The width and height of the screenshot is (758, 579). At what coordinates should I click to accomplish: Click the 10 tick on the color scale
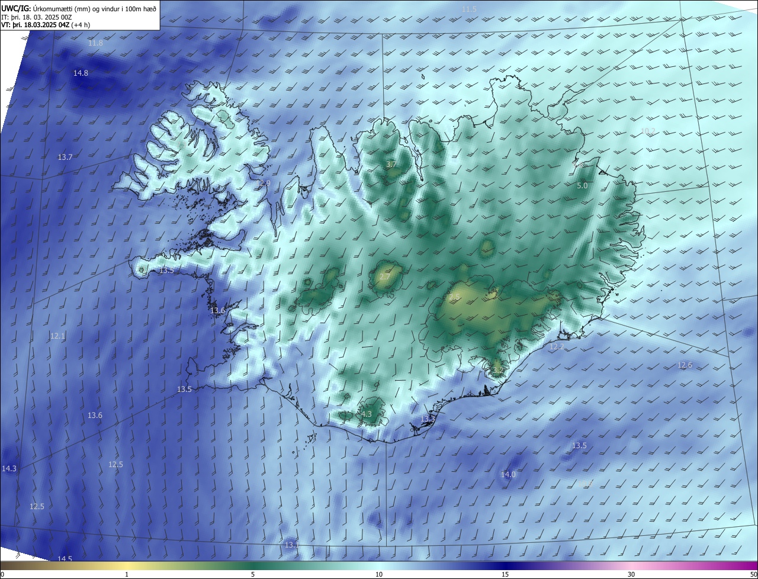(379, 574)
